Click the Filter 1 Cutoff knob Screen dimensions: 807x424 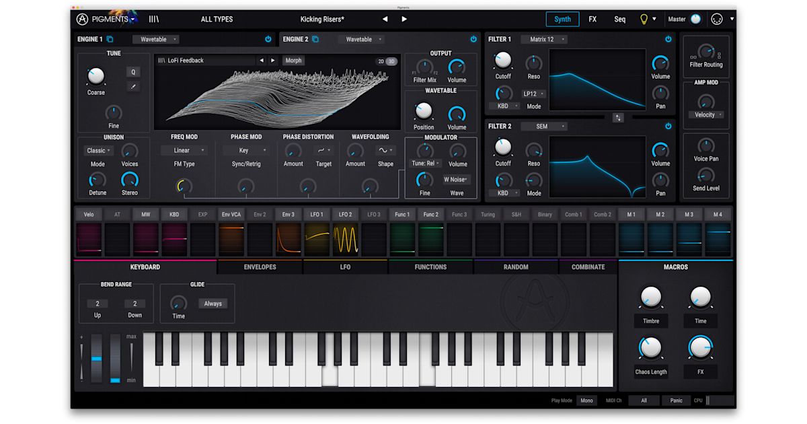point(503,61)
